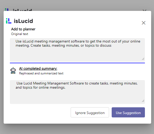The height and width of the screenshot is (134, 154).
Task: Click the Original text box resize handle
Action: coord(143,59)
